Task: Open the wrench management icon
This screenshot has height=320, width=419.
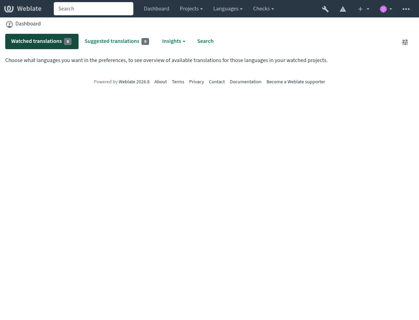Action: point(325,9)
